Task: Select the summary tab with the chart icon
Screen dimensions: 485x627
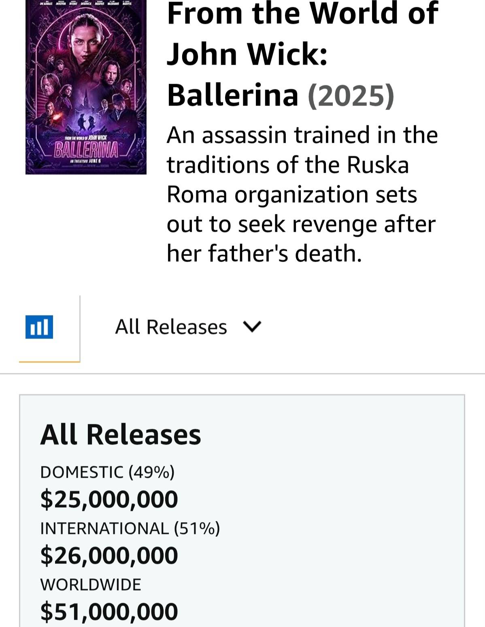Action: click(x=49, y=328)
